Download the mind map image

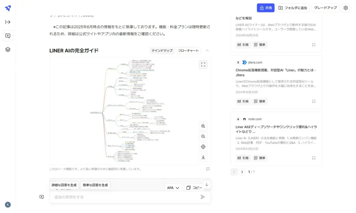coord(203,157)
